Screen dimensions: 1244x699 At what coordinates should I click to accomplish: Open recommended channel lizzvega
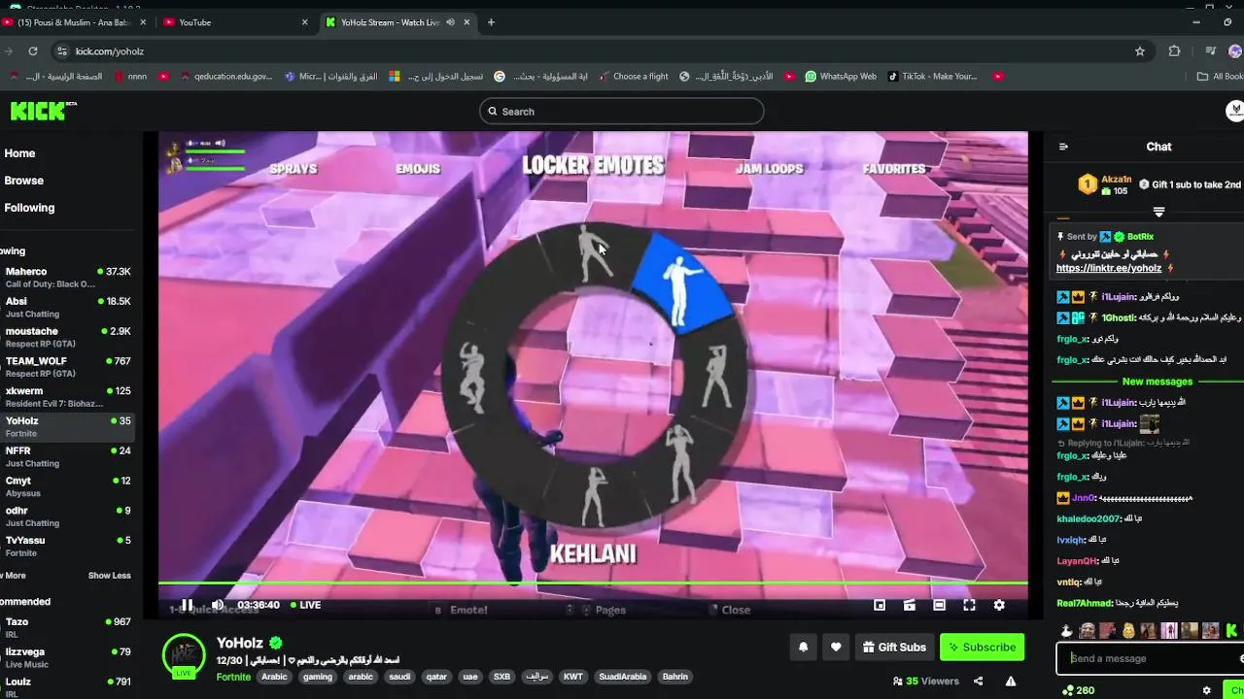(x=68, y=657)
